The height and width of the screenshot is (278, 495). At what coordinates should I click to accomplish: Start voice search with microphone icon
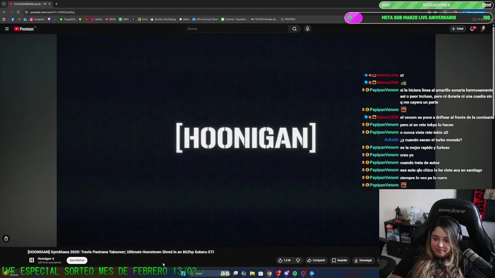(x=307, y=29)
